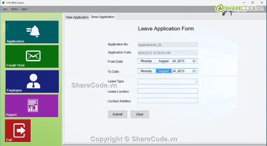Select the Send Application tab
Image resolution: width=267 pixels, height=146 pixels.
click(x=103, y=17)
